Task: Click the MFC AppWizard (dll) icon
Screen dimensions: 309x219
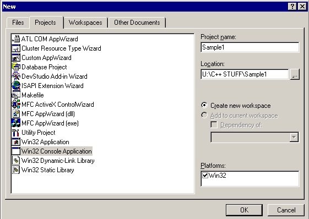Action: (x=16, y=114)
